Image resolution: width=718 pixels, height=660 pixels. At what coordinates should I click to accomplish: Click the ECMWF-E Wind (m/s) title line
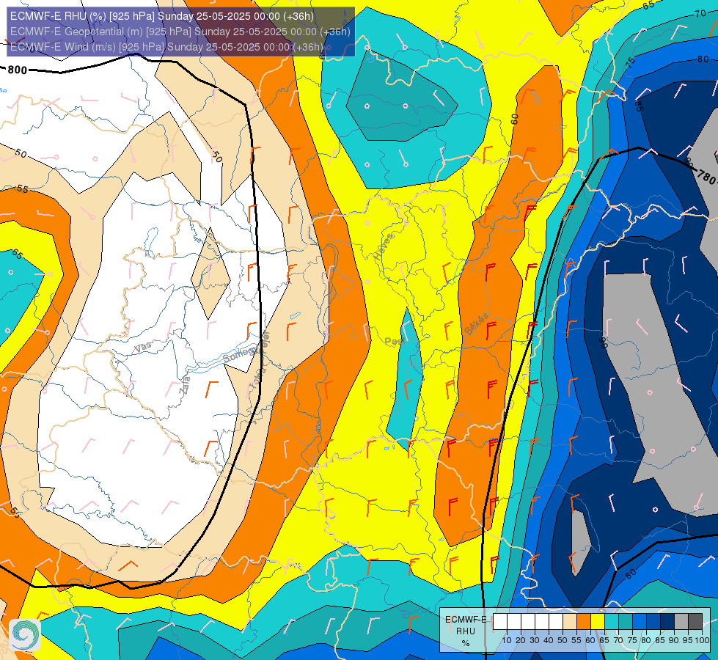pos(166,47)
